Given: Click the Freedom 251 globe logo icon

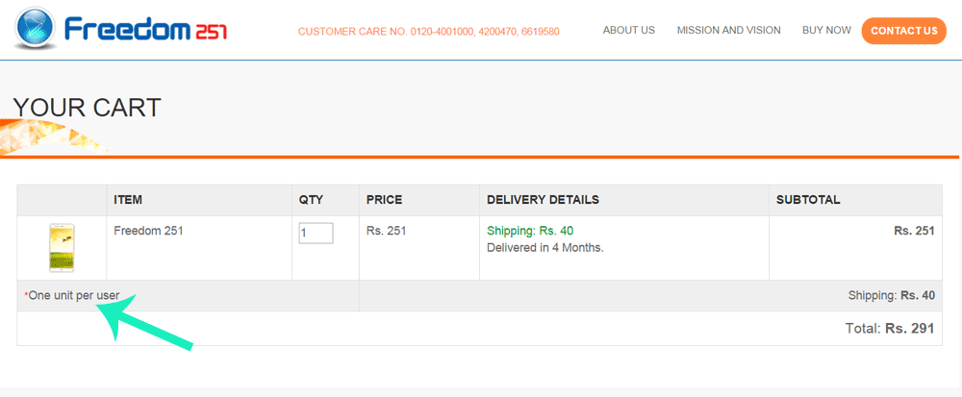Looking at the screenshot, I should (36, 29).
